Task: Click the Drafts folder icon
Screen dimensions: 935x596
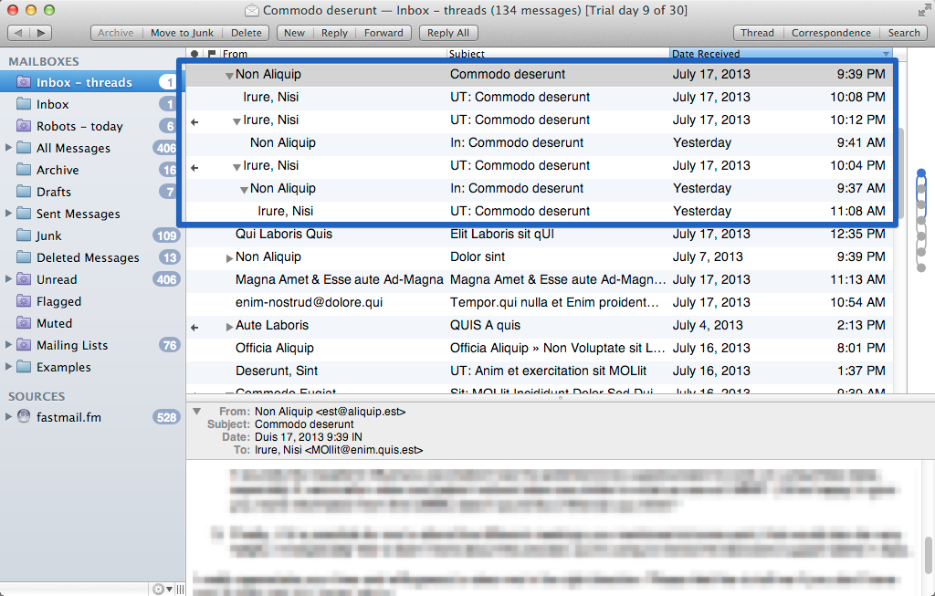Action: (24, 192)
